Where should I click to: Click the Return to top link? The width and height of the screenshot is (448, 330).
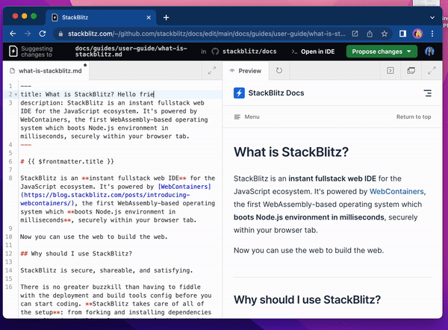(x=413, y=117)
